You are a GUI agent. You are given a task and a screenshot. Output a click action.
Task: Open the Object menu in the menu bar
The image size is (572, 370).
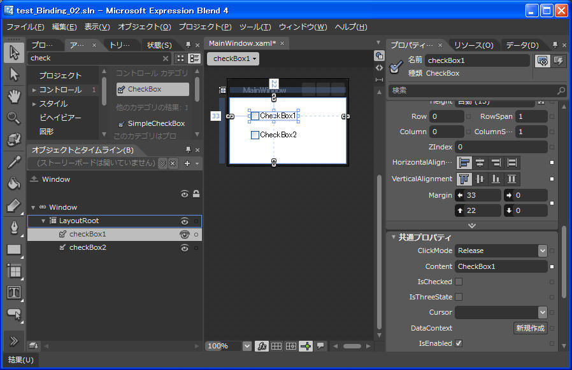tap(144, 27)
